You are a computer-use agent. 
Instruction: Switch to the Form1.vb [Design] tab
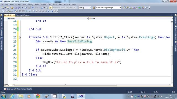click(23, 15)
